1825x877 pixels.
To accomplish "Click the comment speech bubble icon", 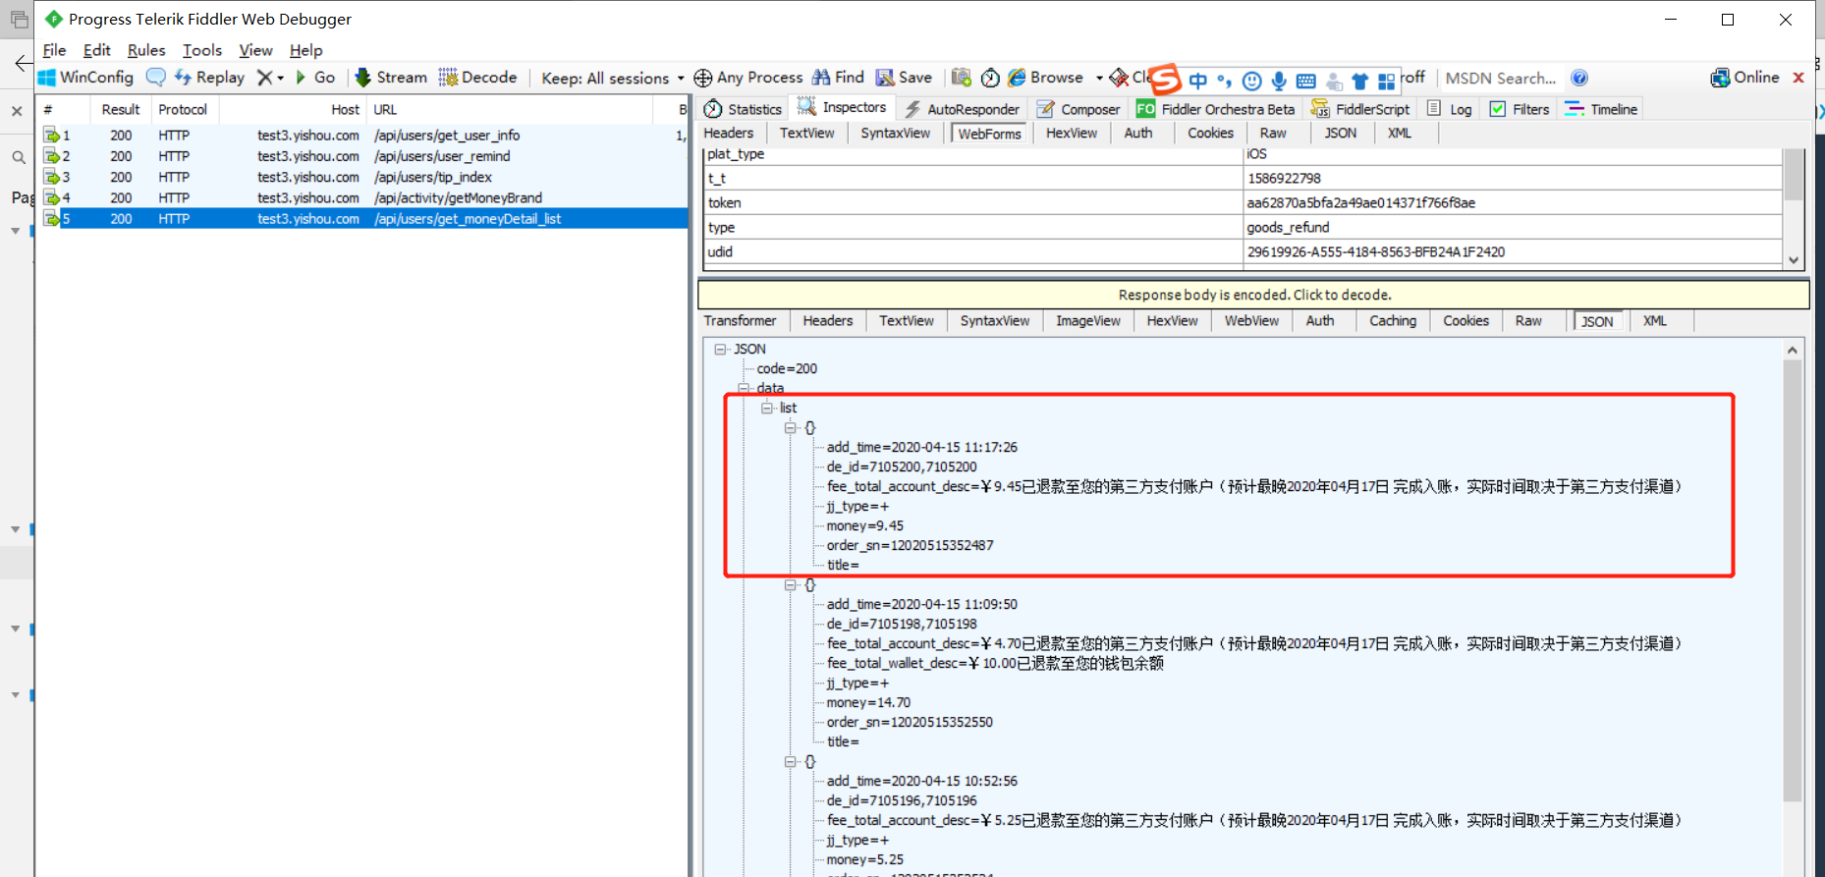I will coord(155,77).
